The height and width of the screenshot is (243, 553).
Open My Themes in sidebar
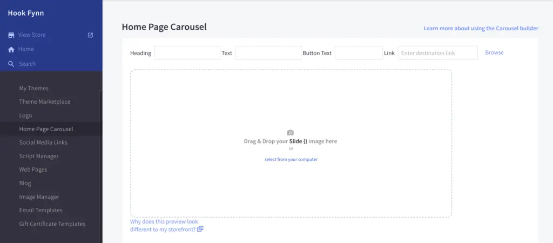click(33, 88)
